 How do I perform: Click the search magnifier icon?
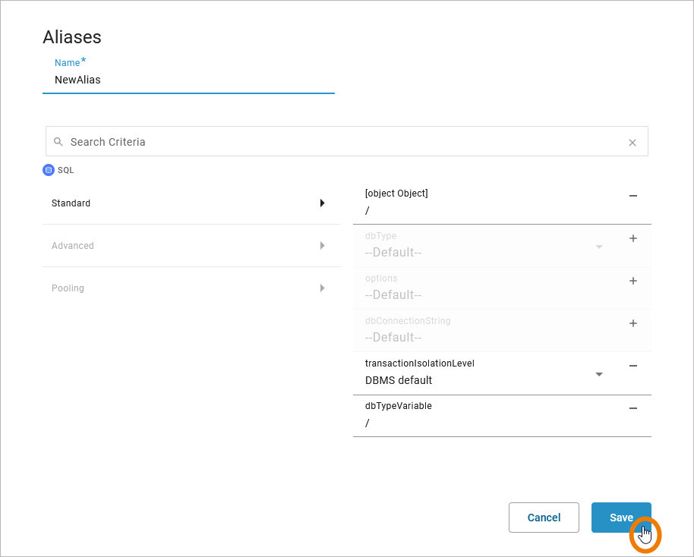click(58, 142)
